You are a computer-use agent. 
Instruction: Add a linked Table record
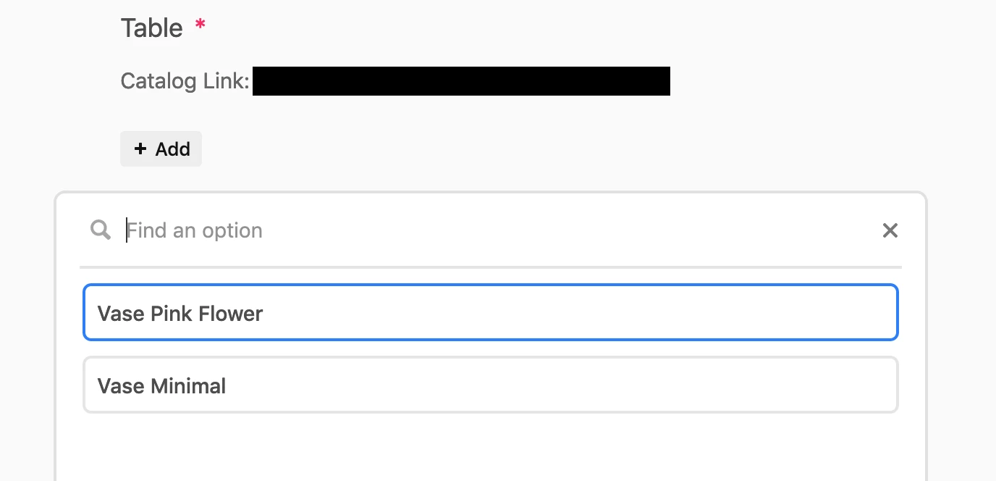pyautogui.click(x=161, y=149)
